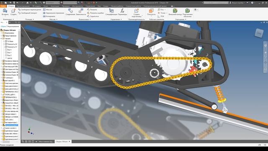Image resolution: width=268 pixels, height=151 pixels.
Task: Click the sign-in user button
Action: click(237, 3)
